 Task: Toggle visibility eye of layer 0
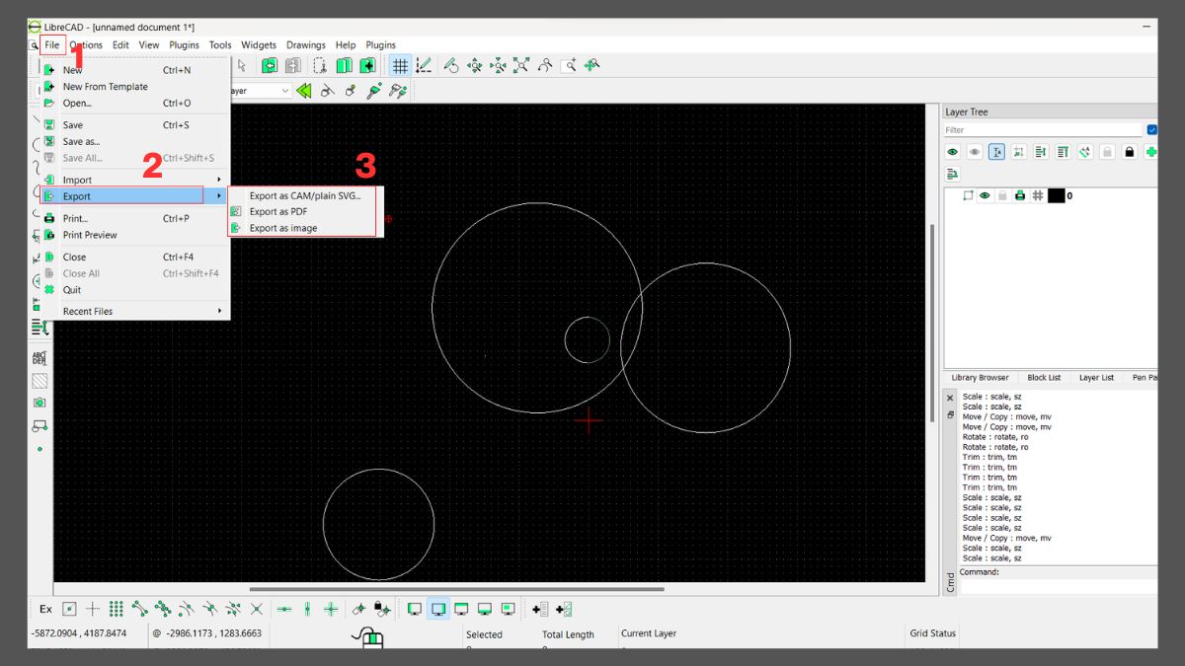985,195
